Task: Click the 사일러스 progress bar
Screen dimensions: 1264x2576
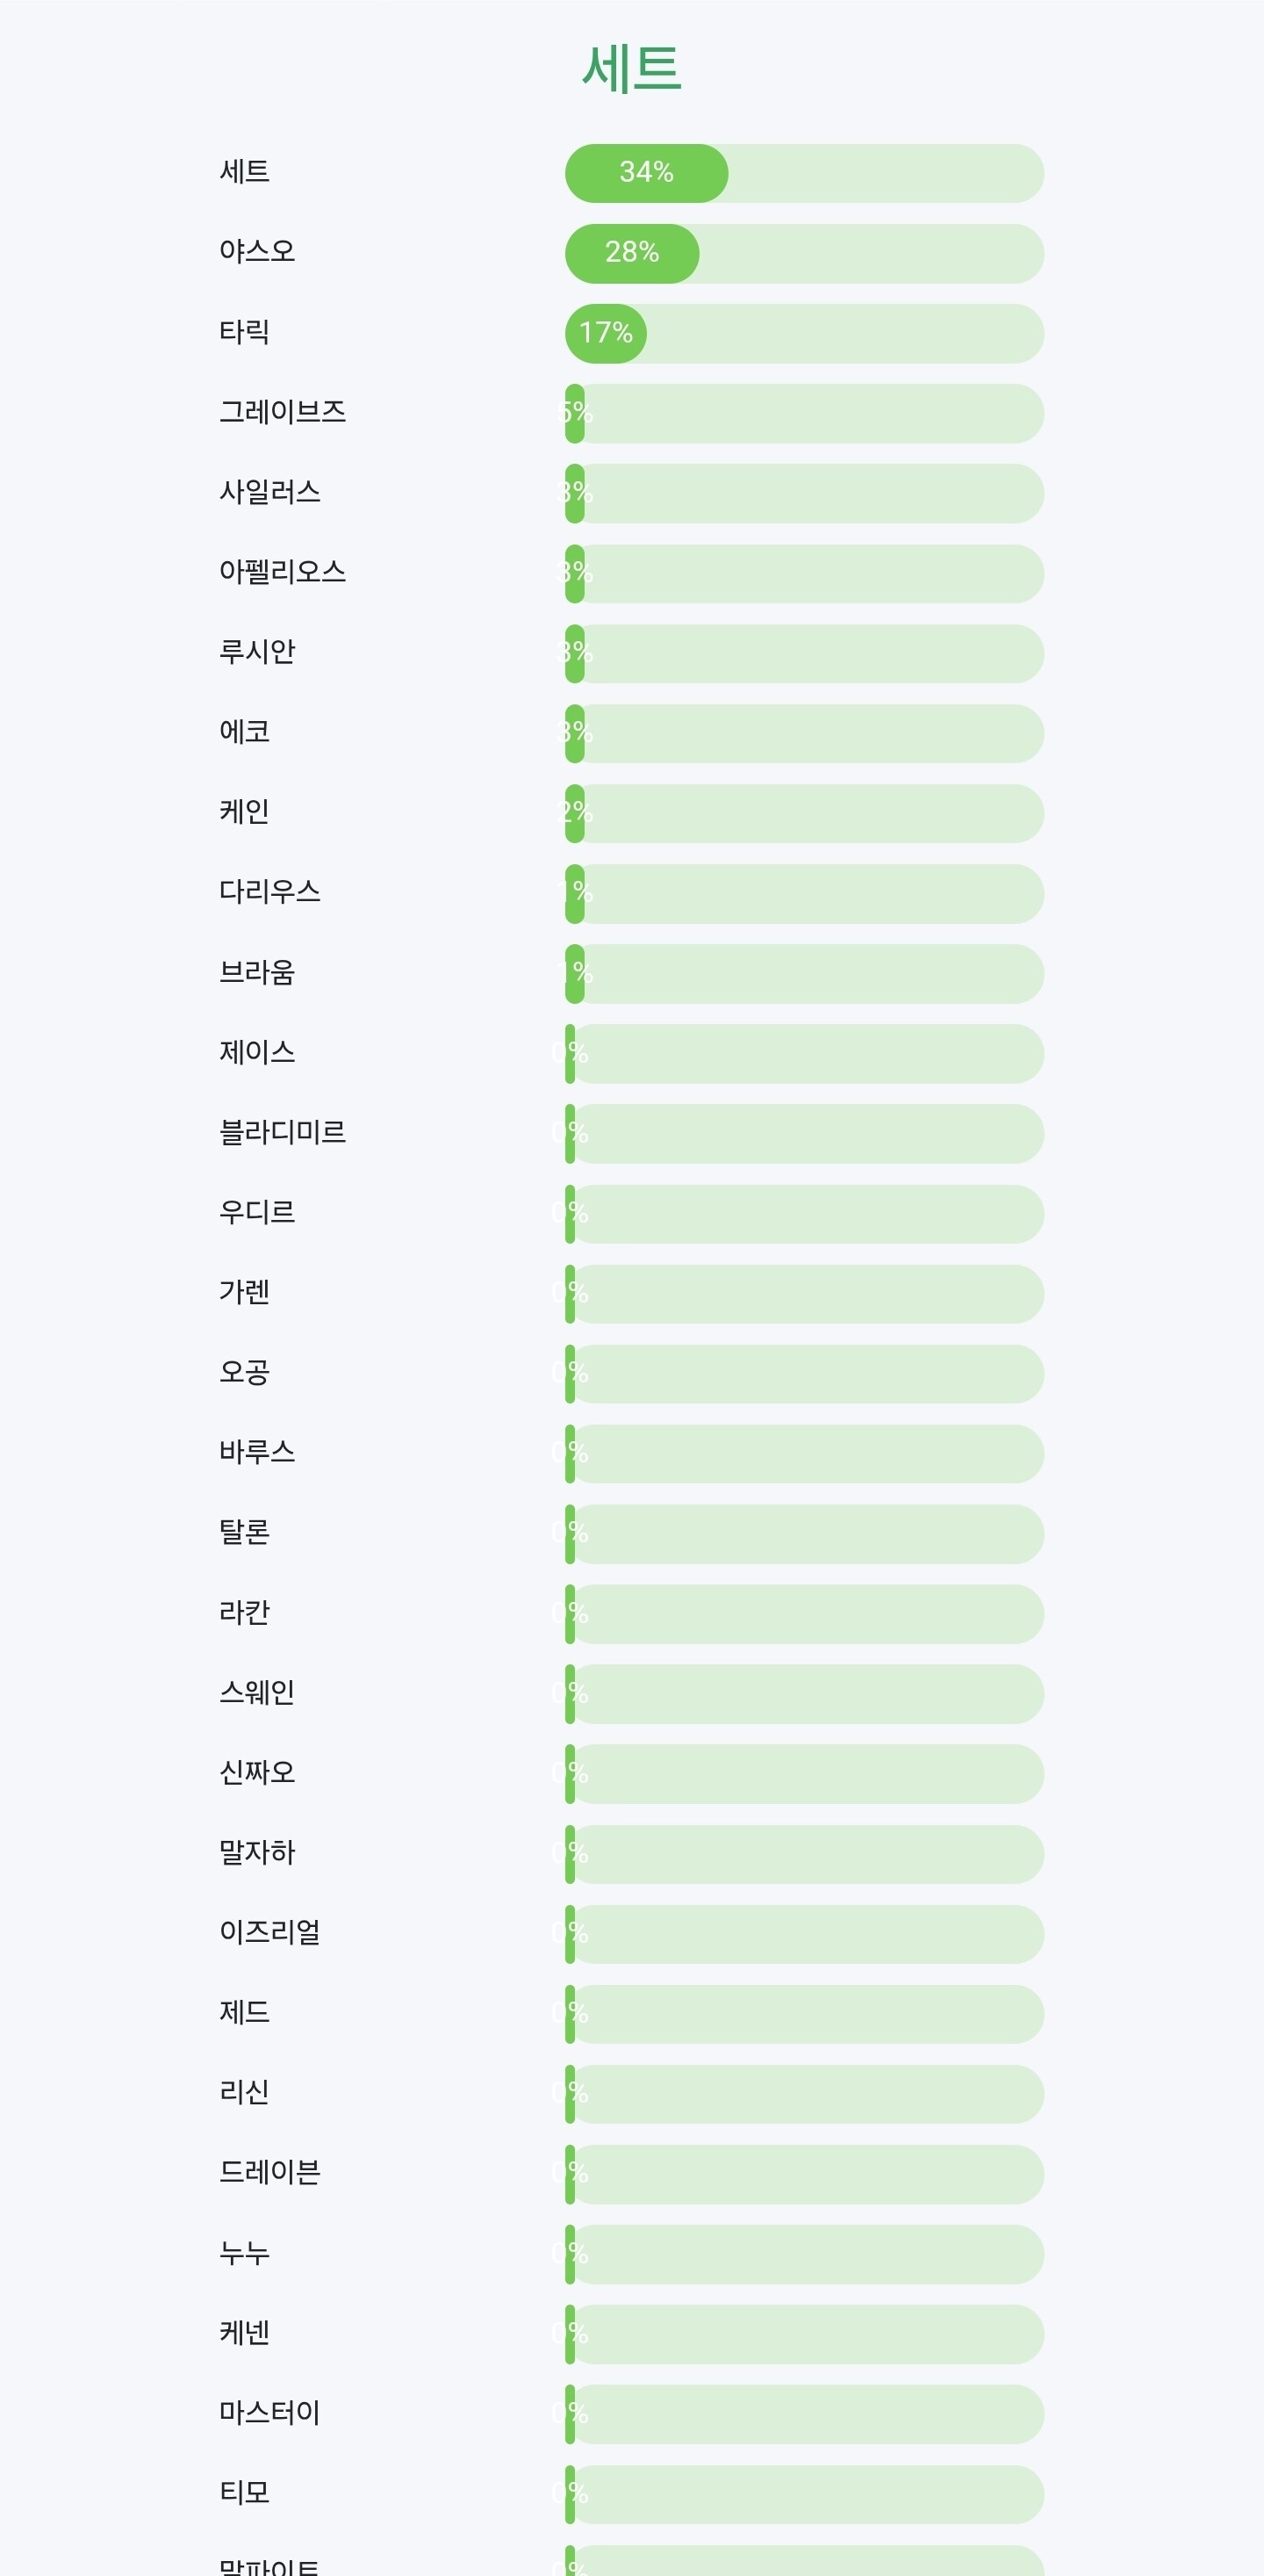Action: click(804, 493)
